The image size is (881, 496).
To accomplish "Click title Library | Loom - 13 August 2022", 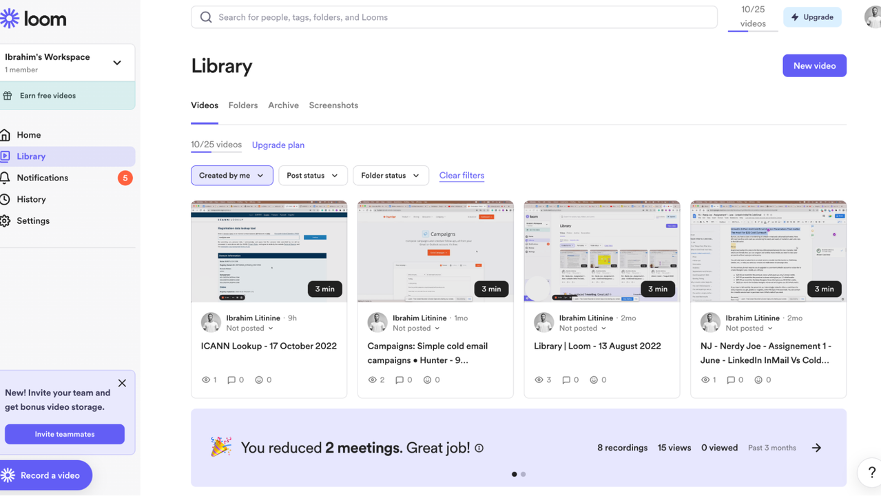I will tap(597, 346).
